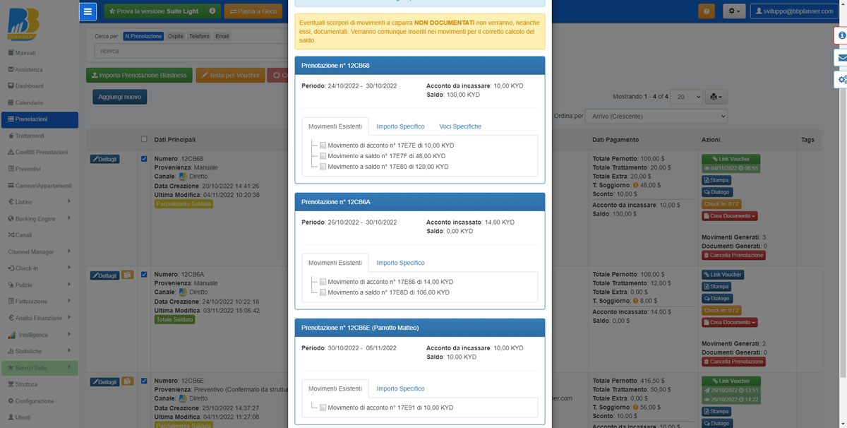The width and height of the screenshot is (847, 428).
Task: Click Importa Prenotazione Blastness button
Action: pyautogui.click(x=138, y=75)
